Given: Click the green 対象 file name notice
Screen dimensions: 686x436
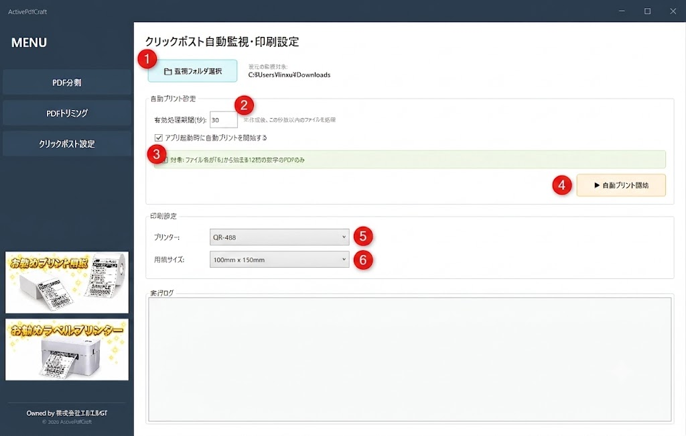Looking at the screenshot, I should click(x=409, y=160).
